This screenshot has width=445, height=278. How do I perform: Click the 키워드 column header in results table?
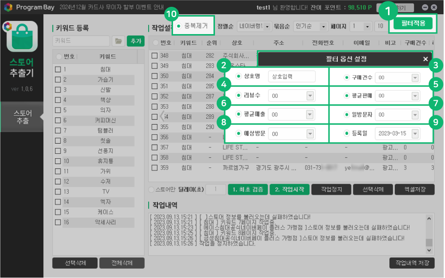(x=188, y=43)
